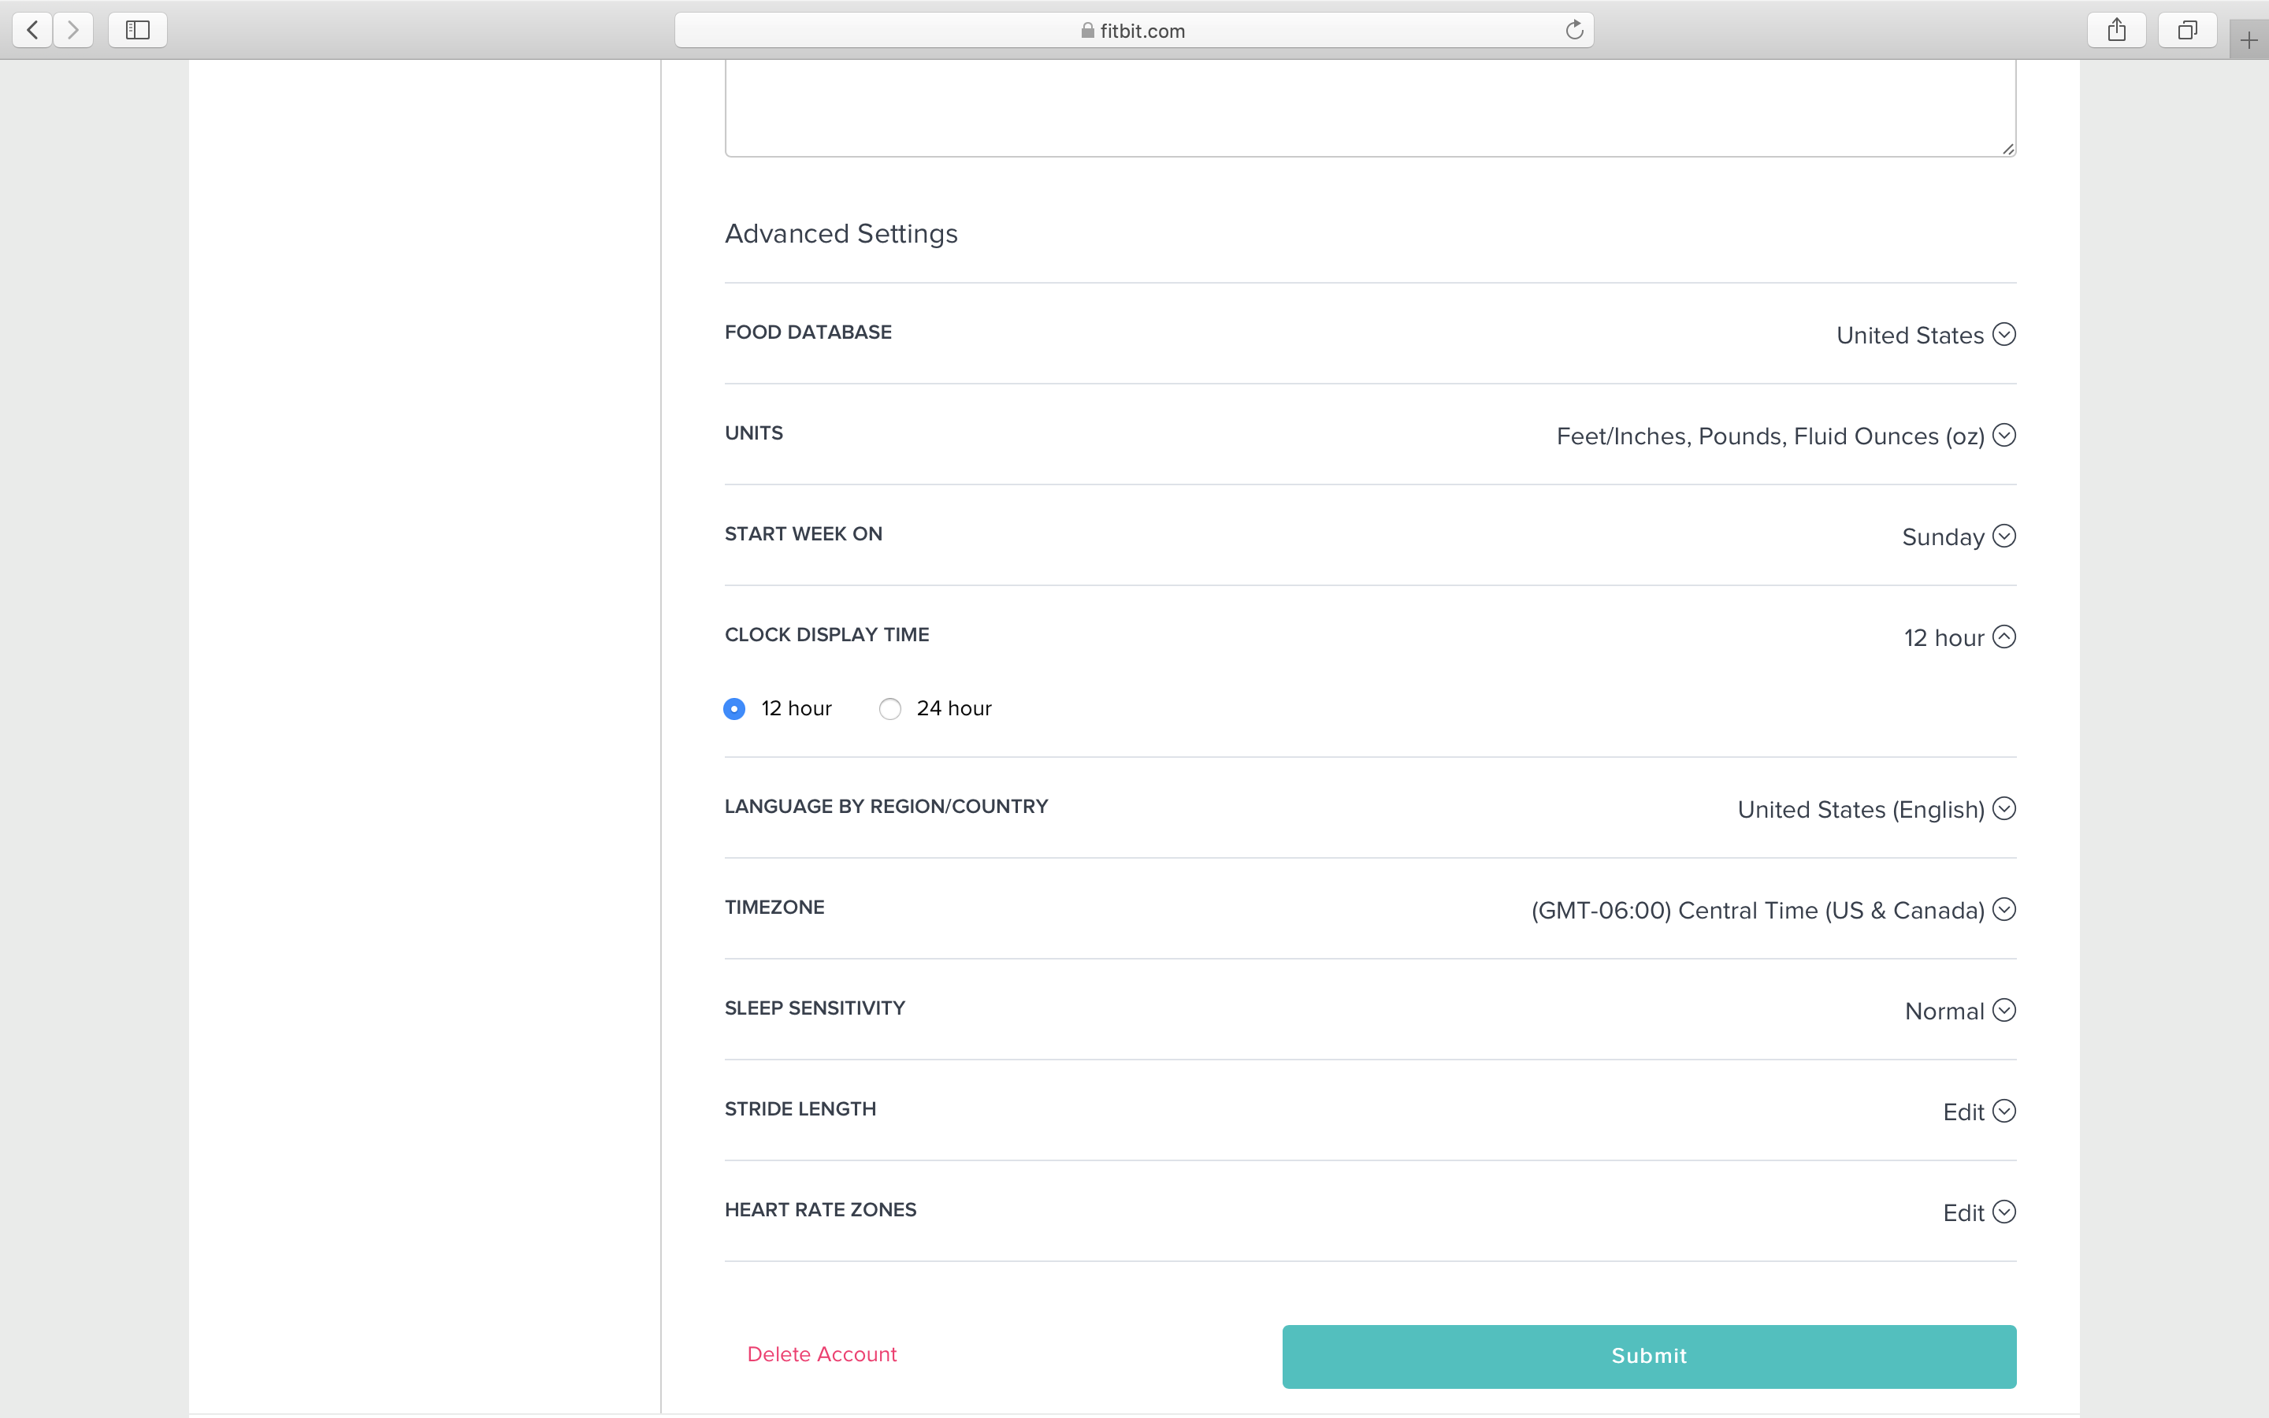This screenshot has height=1418, width=2269.
Task: Click the Start Week On expander
Action: [x=2003, y=536]
